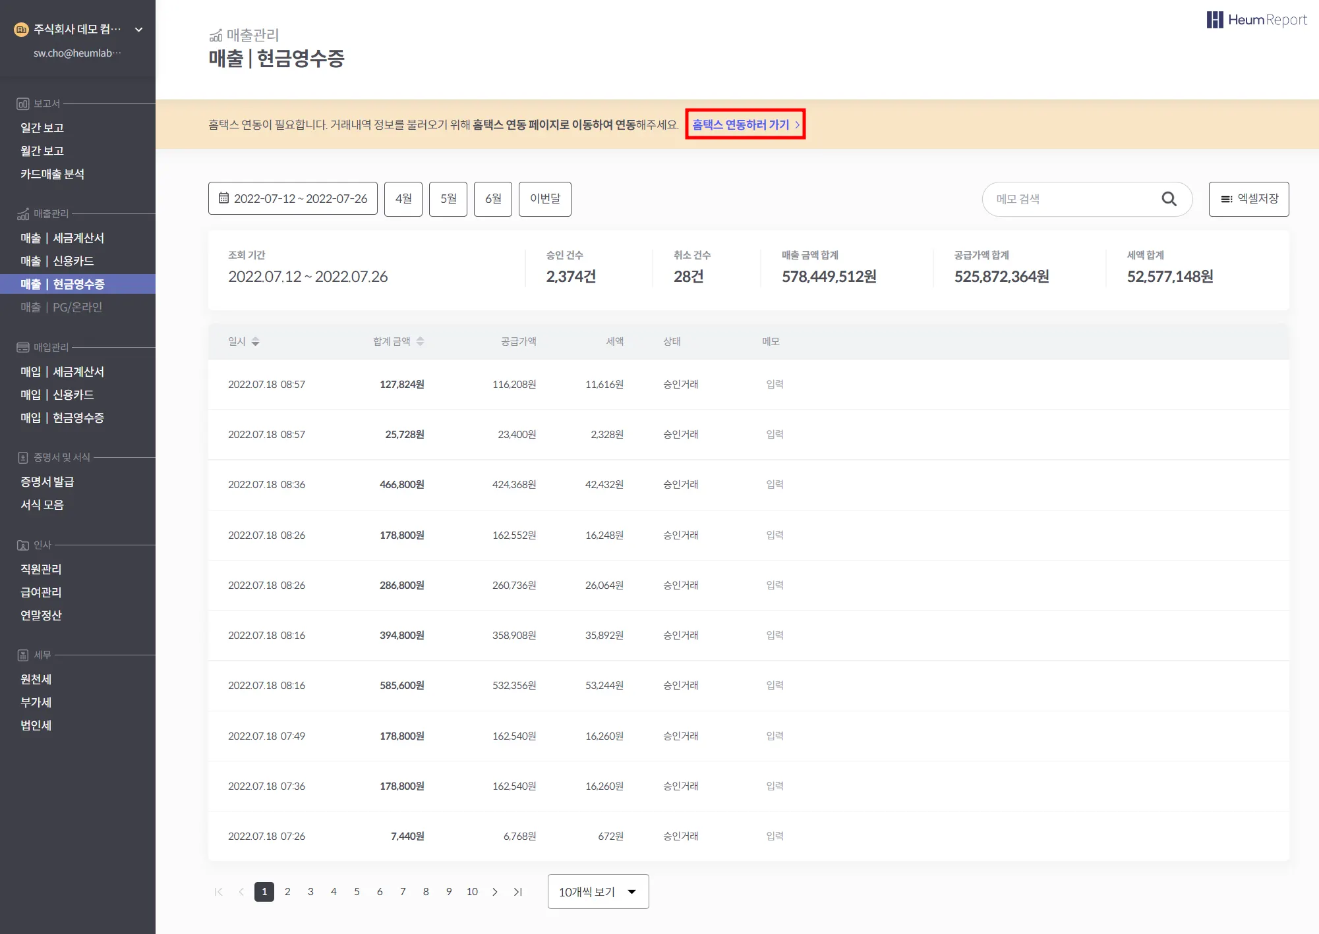
Task: Click the calendar icon in date range
Action: tap(223, 198)
